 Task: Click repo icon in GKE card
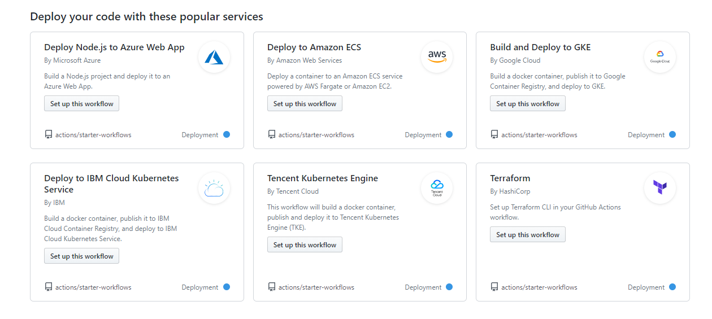[x=494, y=134]
